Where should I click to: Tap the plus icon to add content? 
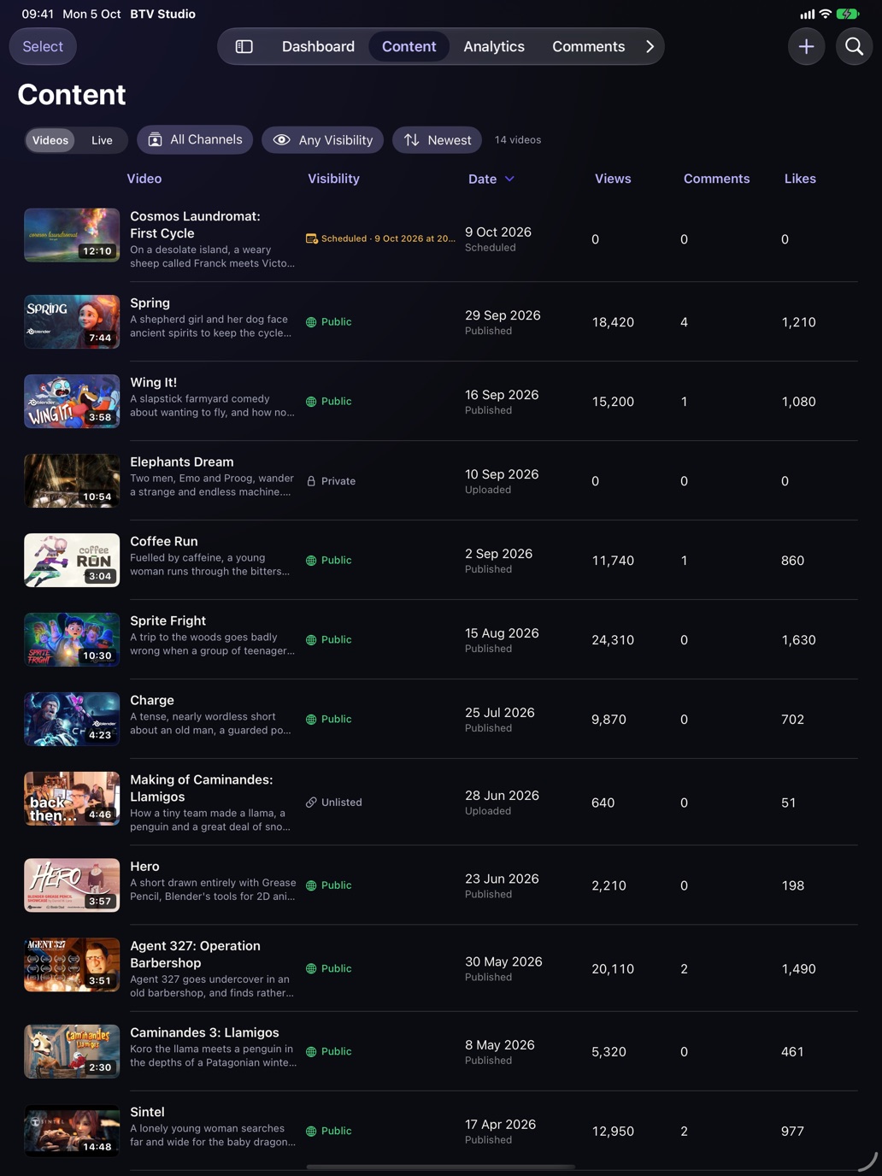[806, 47]
